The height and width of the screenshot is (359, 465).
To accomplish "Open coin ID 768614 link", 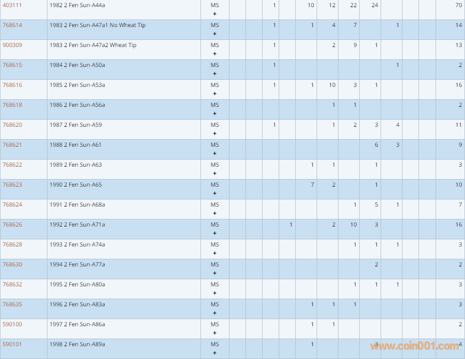I will tap(12, 25).
